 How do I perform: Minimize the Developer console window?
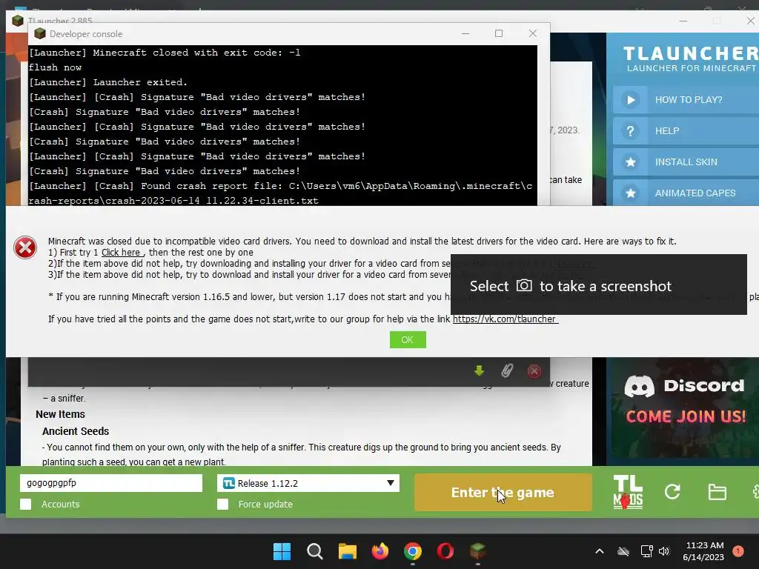(465, 33)
